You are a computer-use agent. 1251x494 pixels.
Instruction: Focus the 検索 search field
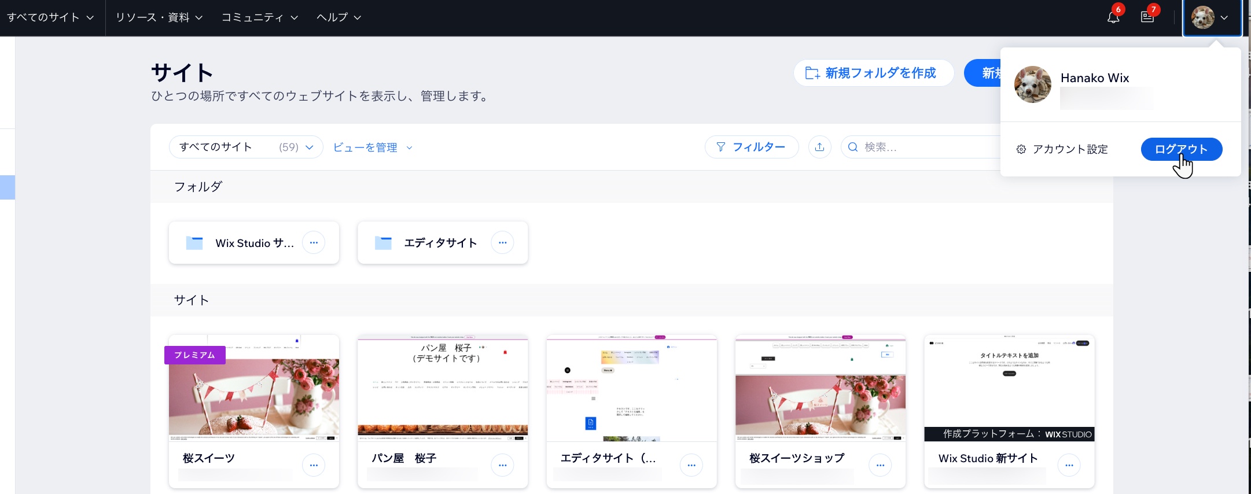point(921,147)
